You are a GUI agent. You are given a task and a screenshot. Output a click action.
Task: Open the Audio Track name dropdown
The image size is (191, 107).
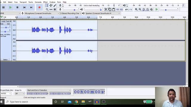(x=6, y=21)
